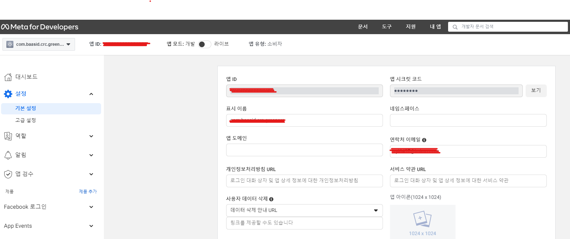This screenshot has height=239, width=570.
Task: Click the 역할 person badge icon
Action: pos(8,136)
